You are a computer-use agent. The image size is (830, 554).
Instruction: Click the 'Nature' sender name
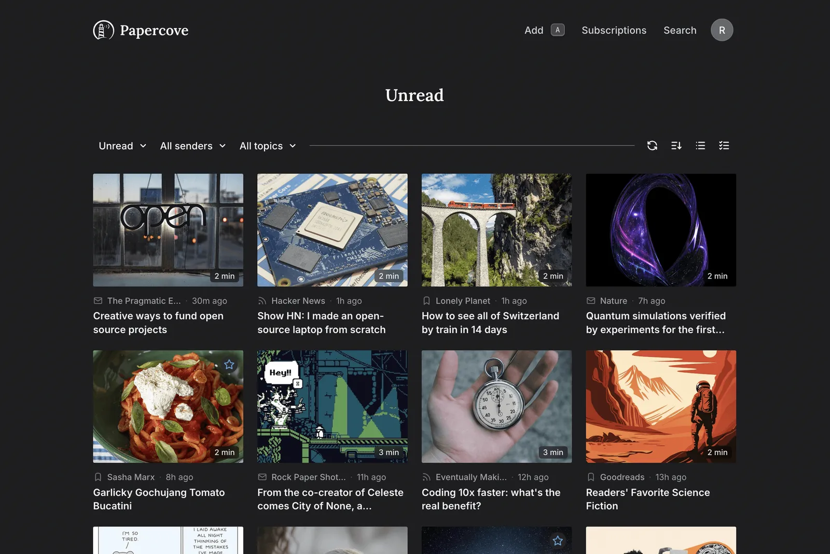point(614,301)
